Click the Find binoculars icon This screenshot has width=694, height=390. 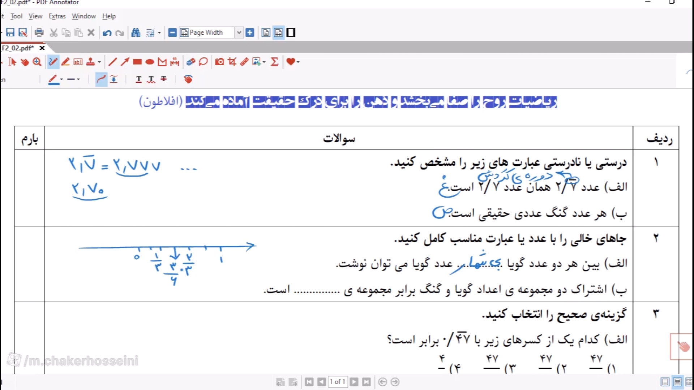click(136, 32)
